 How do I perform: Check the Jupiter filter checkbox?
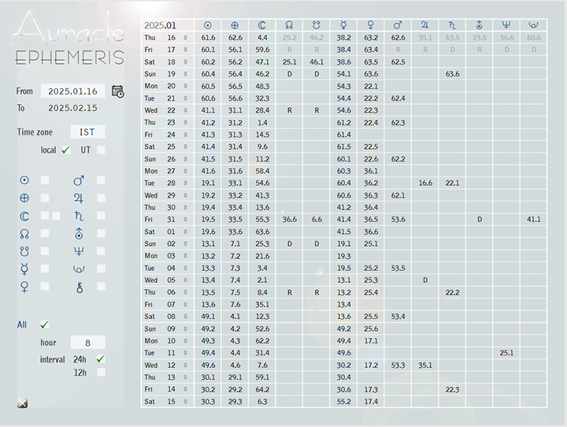(101, 198)
